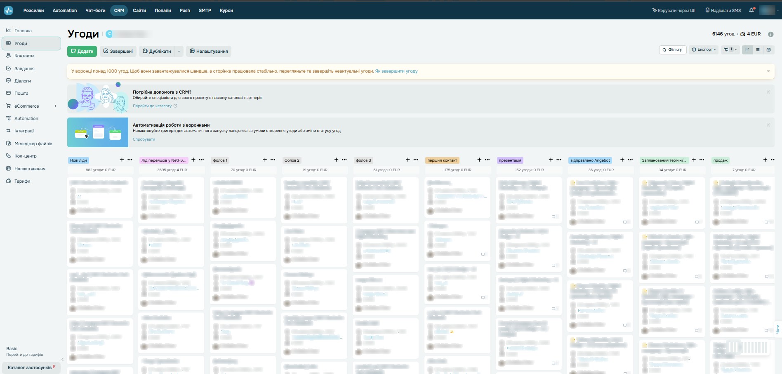Click Керувати через ШІ in header
Image resolution: width=782 pixels, height=374 pixels.
(674, 10)
